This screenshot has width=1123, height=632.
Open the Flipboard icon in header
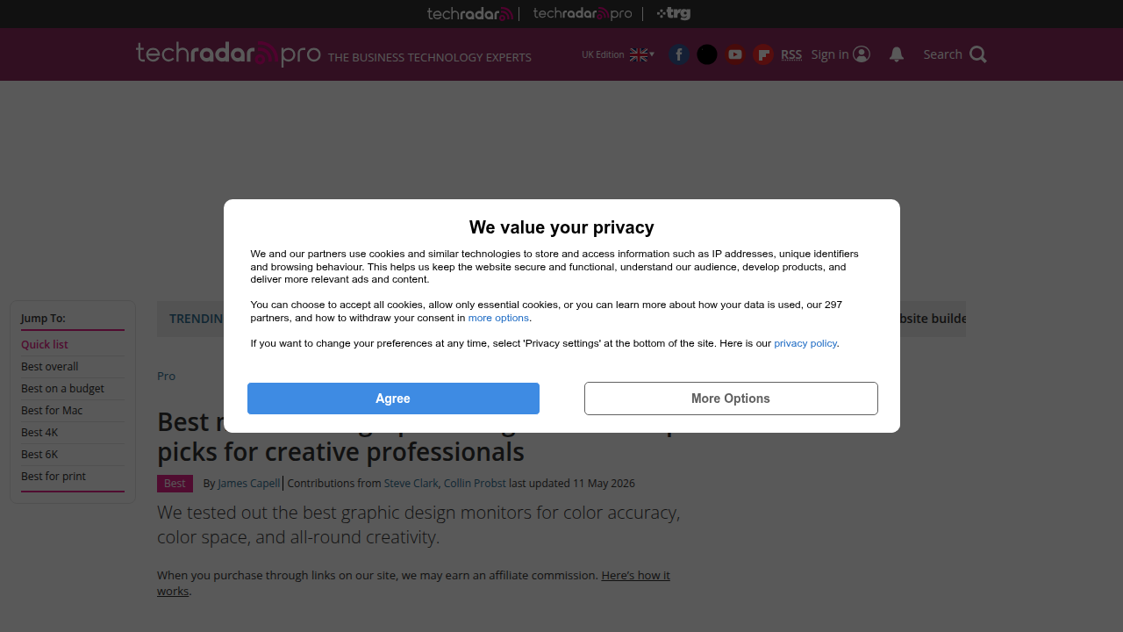pyautogui.click(x=763, y=54)
